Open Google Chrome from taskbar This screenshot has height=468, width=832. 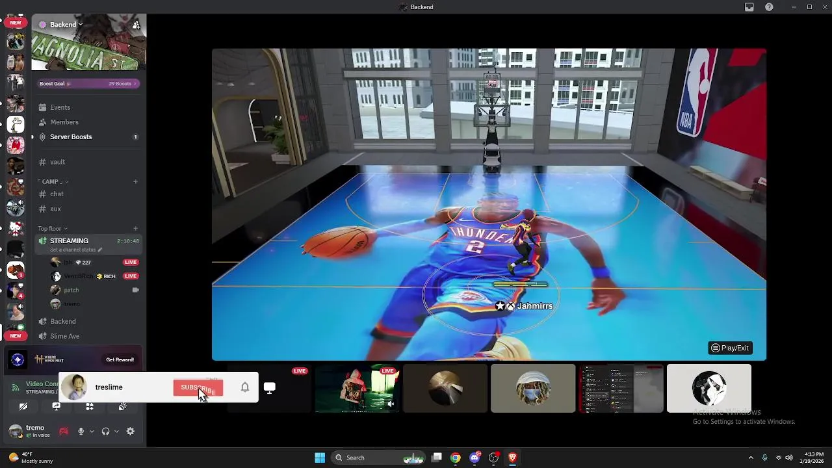pyautogui.click(x=456, y=458)
